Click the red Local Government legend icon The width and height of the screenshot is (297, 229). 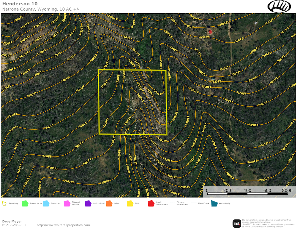[151, 204]
